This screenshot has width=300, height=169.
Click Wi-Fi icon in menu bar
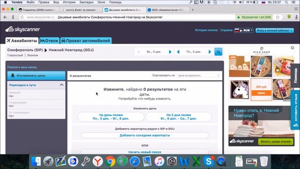[x=234, y=2]
